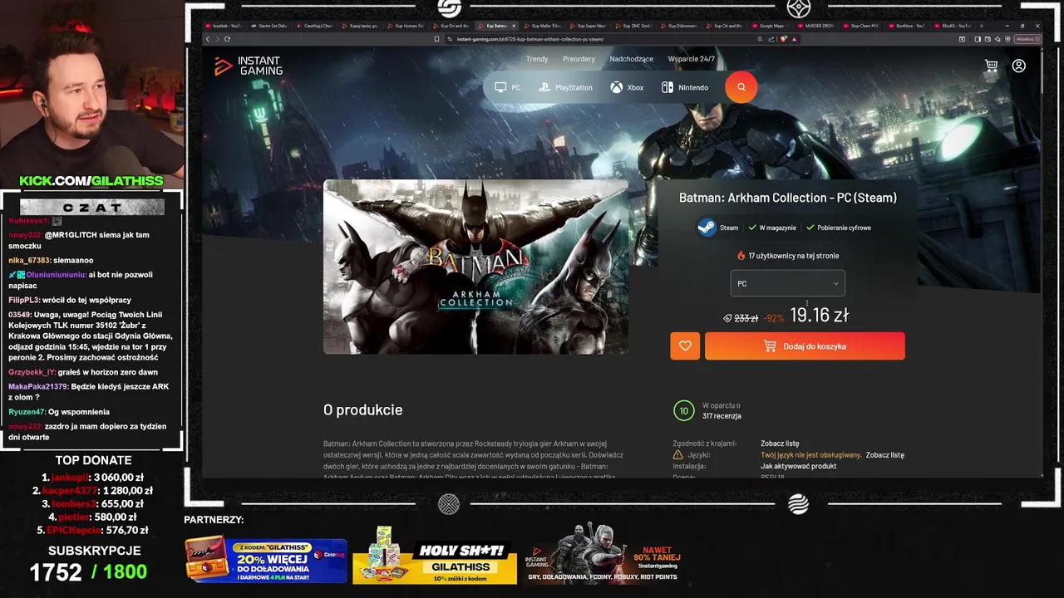This screenshot has width=1064, height=598.
Task: Close the Kup Batman tab
Action: [x=514, y=26]
